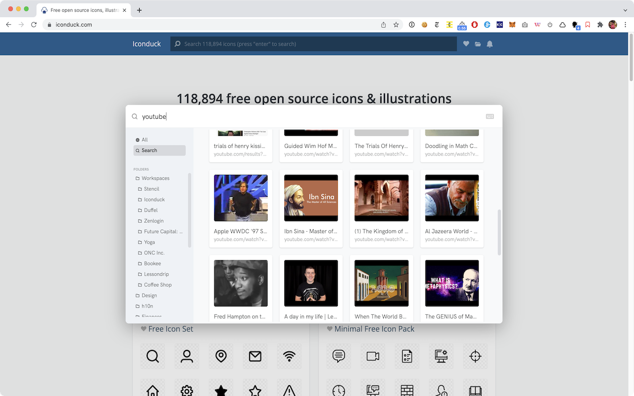Toggle the heart next to Minimal Free Icon Pack

point(330,329)
